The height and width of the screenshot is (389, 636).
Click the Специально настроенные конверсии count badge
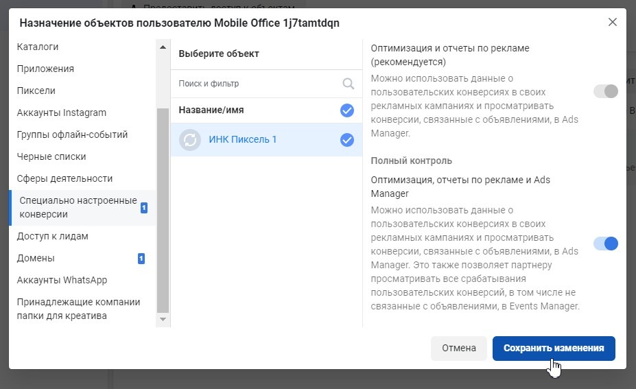[x=144, y=208]
